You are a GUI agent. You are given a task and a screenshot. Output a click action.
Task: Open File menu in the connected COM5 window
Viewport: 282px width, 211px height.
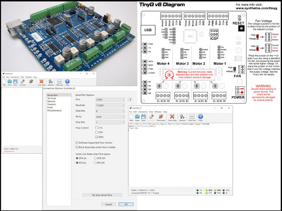click(x=130, y=112)
